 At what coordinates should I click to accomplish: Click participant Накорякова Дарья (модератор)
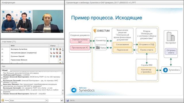point(24,53)
